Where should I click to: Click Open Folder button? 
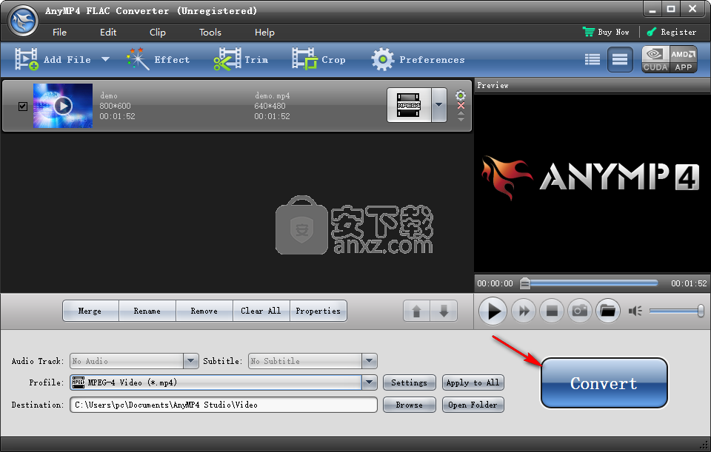point(473,405)
